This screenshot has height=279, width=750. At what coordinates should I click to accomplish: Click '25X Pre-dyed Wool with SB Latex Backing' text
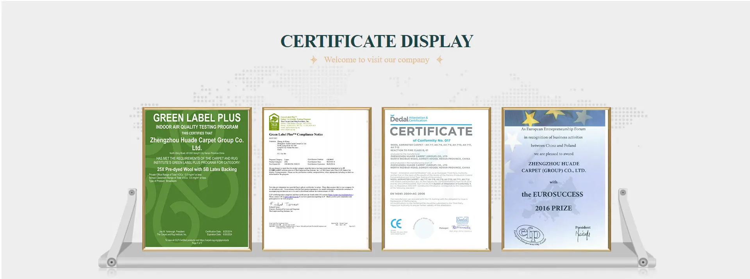pos(197,169)
